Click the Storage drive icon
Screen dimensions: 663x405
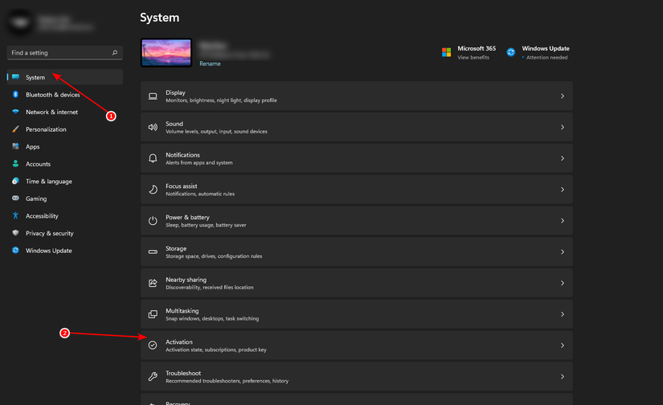tap(153, 252)
